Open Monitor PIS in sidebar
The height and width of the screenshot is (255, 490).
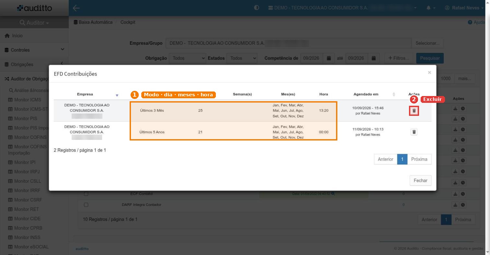(x=23, y=118)
